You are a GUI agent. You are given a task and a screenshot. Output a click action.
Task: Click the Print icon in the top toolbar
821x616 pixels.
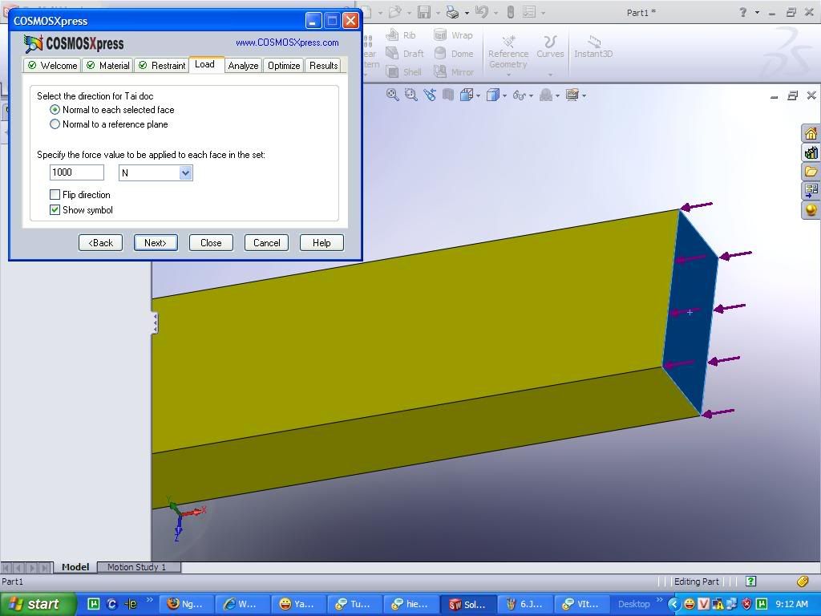(x=452, y=12)
